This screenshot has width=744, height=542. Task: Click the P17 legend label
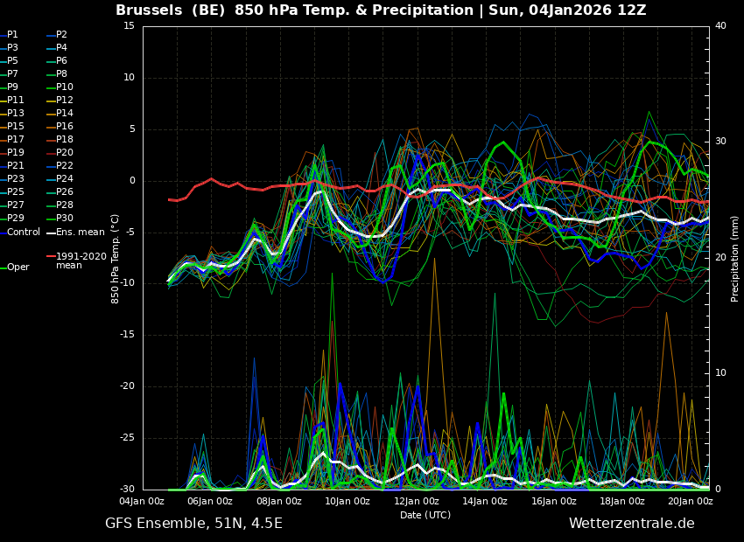pos(15,139)
